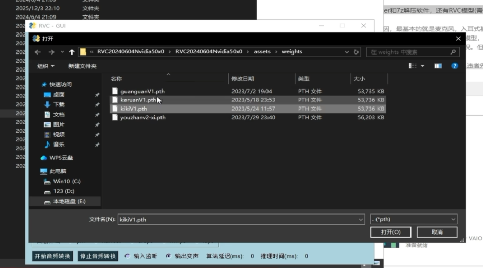The height and width of the screenshot is (268, 483).
Task: Change the view layout icon
Action: 413,66
